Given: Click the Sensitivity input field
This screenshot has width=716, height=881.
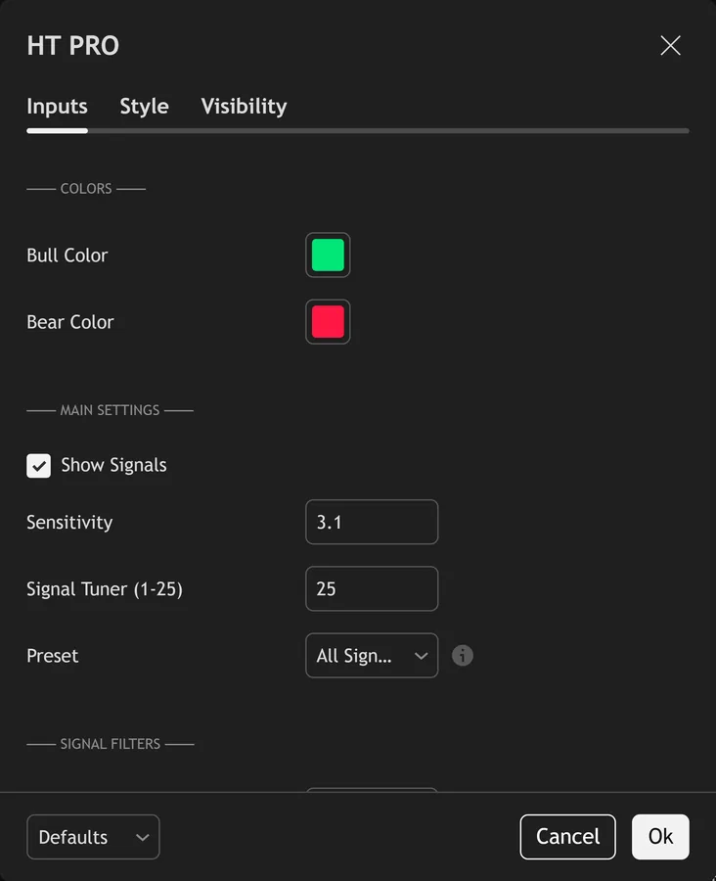Looking at the screenshot, I should pyautogui.click(x=372, y=522).
